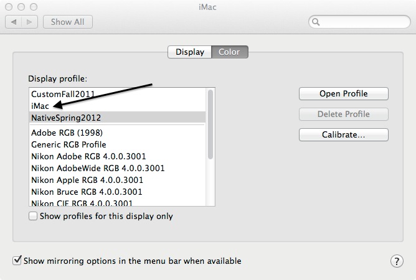Minimize the iMac preferences window
The width and height of the screenshot is (416, 280).
21,7
